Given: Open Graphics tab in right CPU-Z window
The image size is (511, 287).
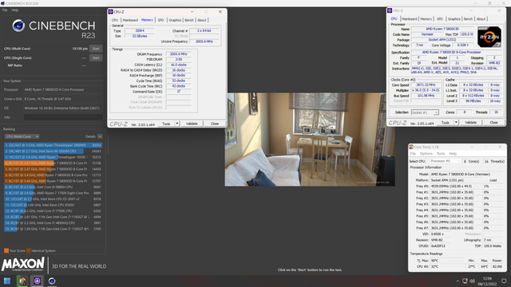Looking at the screenshot, I should point(454,19).
